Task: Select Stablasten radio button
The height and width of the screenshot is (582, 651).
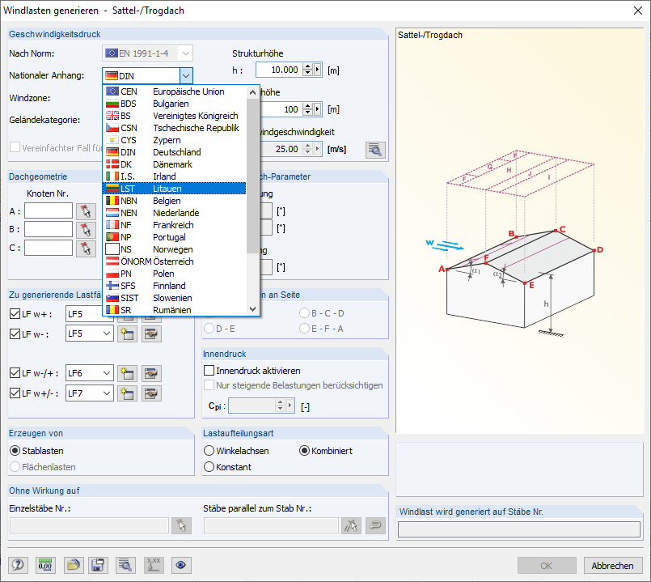Action: click(15, 451)
